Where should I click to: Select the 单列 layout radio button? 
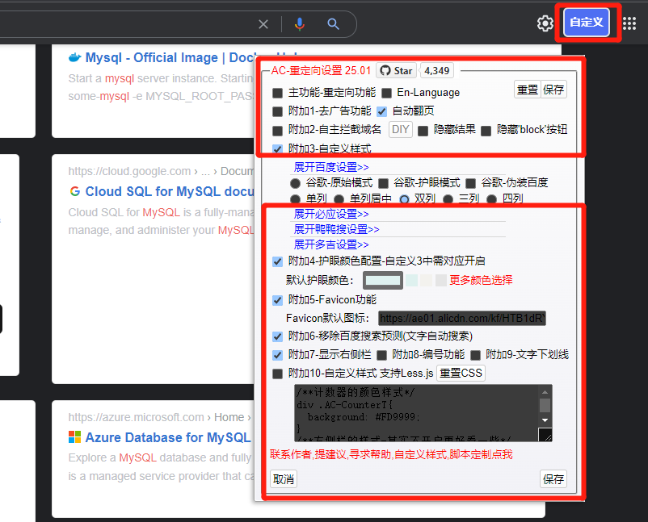click(295, 200)
